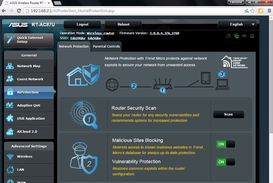This screenshot has width=273, height=183.
Task: Click the tablet icon in the diagram
Action: click(x=206, y=78)
